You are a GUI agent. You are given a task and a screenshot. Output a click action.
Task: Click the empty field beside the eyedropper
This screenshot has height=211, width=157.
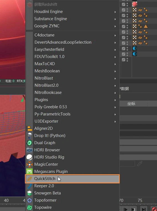coord(127,163)
